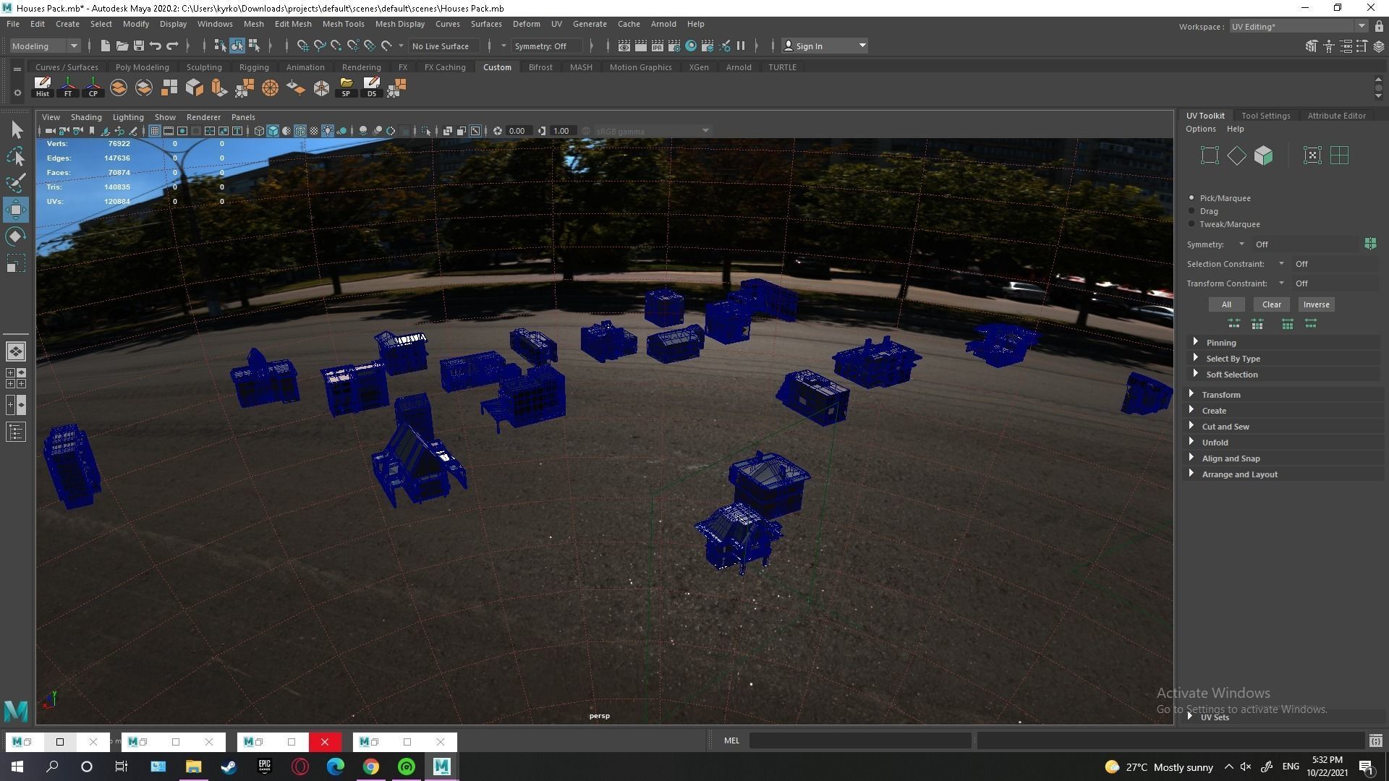1389x781 pixels.
Task: Click the Undo arrow in the status line
Action: point(155,46)
